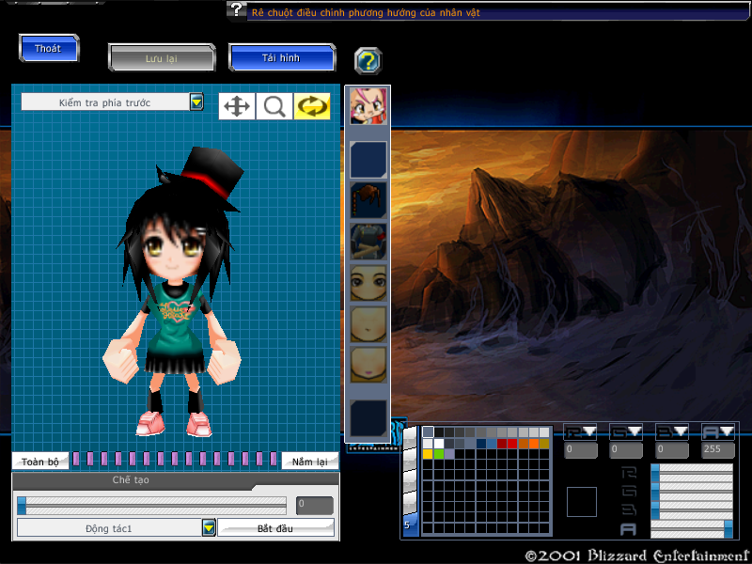Click the question mark icon beside hint text
The width and height of the screenshot is (752, 564).
tap(237, 9)
